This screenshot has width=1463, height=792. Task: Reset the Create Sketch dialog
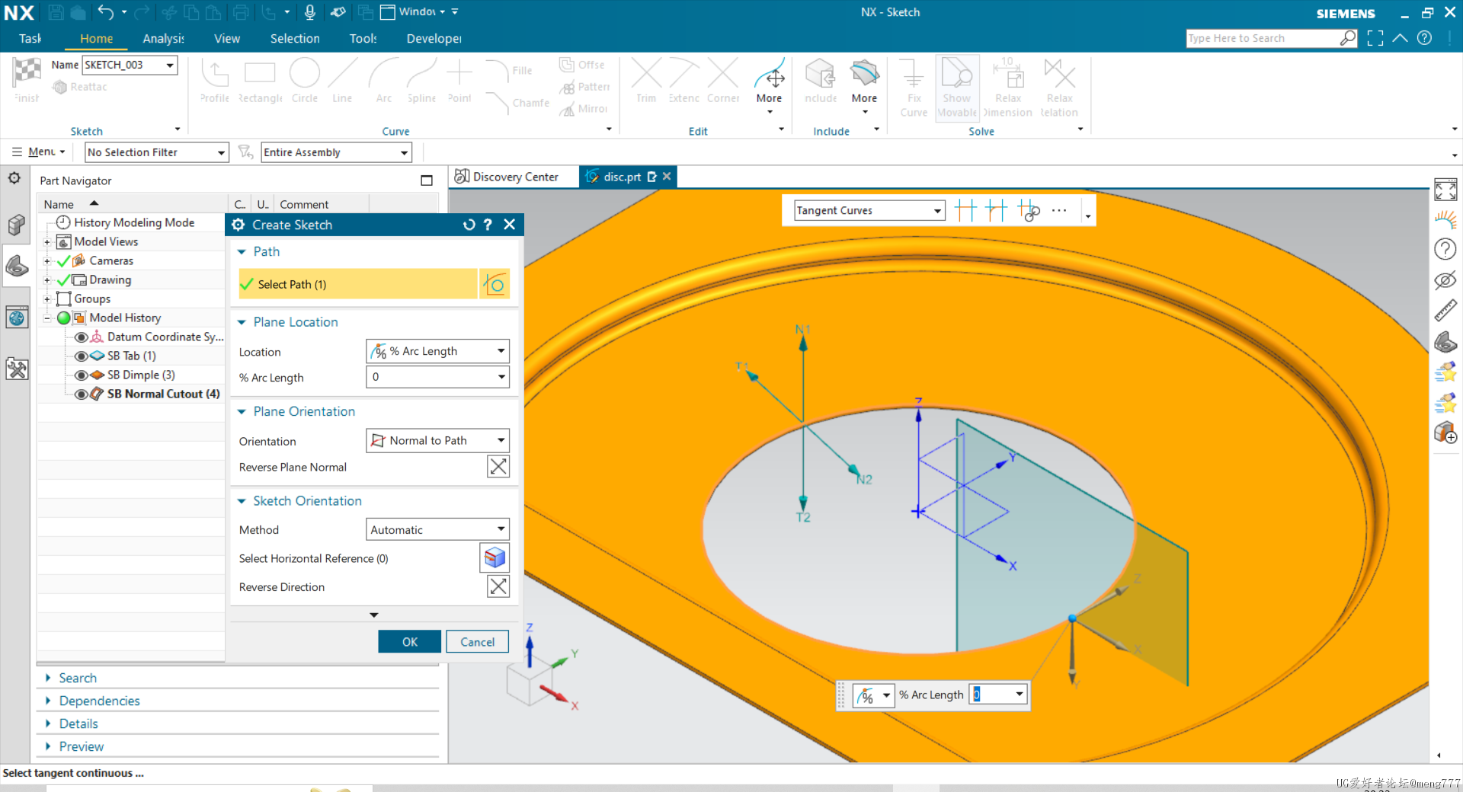tap(469, 225)
